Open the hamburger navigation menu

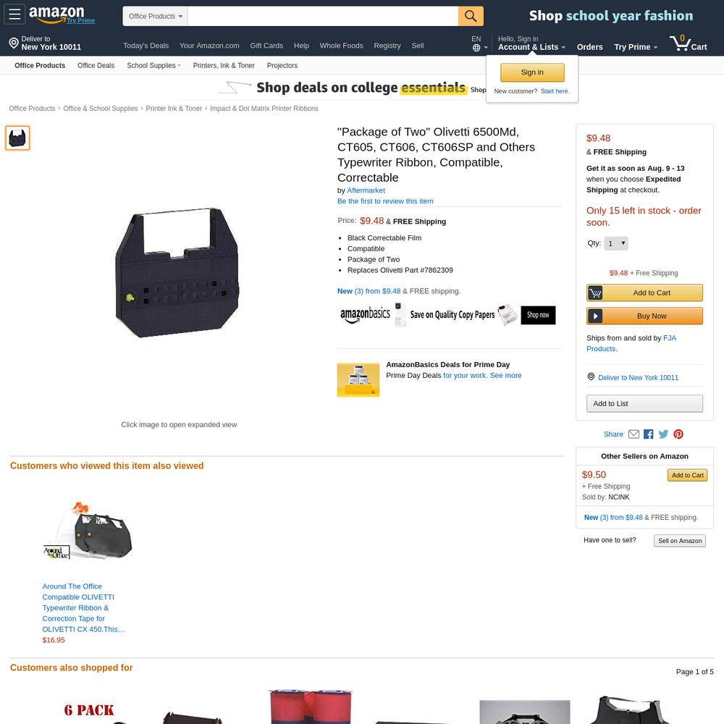pos(14,14)
